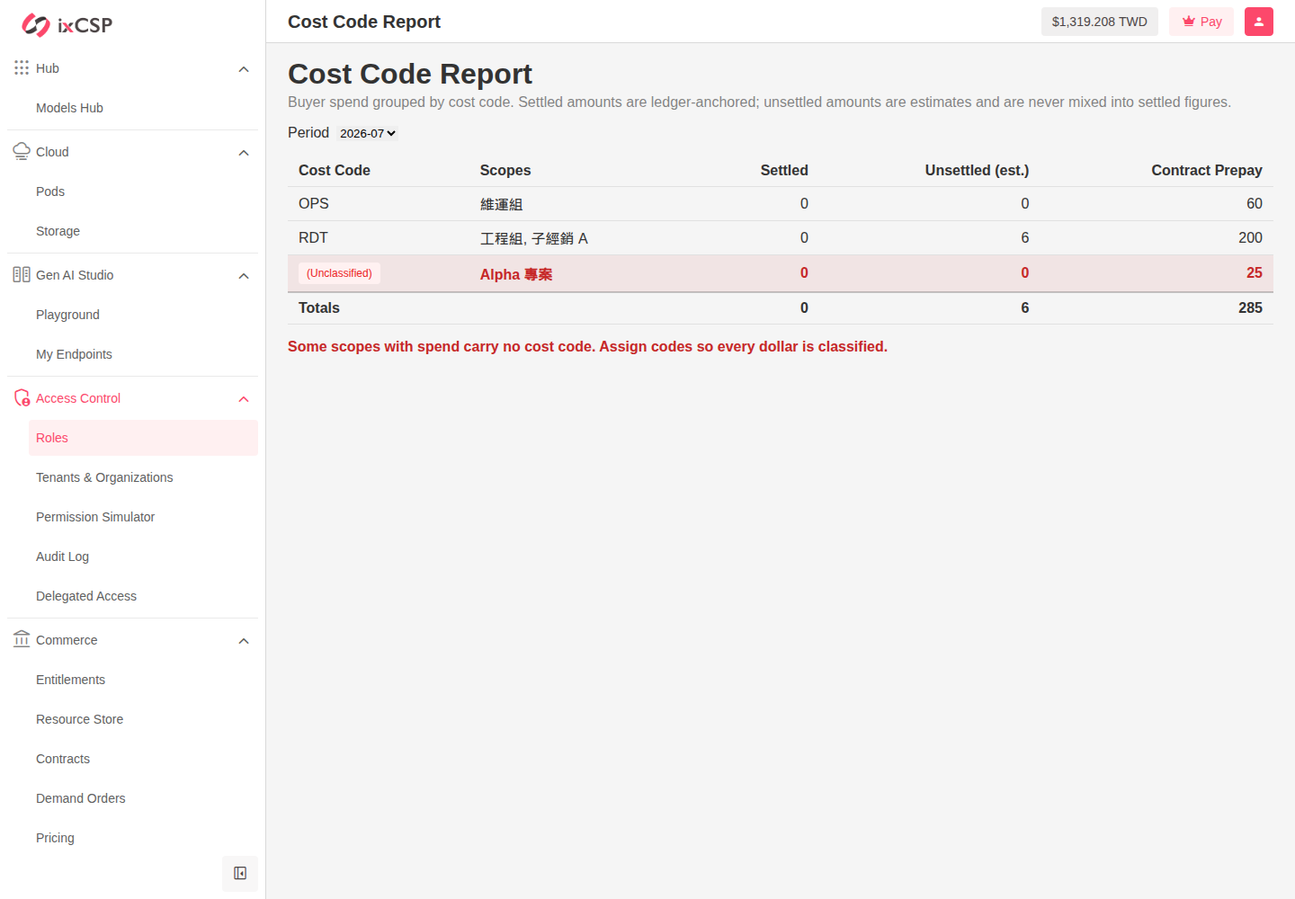Click the 維運組 scope cell
This screenshot has width=1295, height=899.
coord(501,204)
